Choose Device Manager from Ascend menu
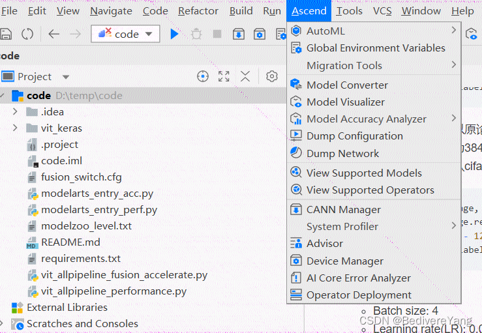This screenshot has width=482, height=333. [x=374, y=261]
